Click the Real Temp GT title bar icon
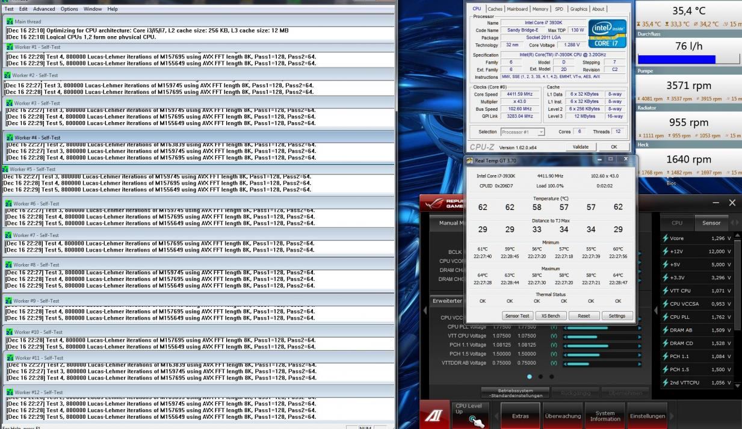 coord(470,161)
